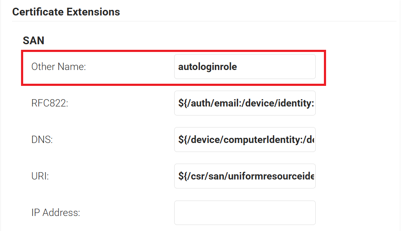Click the "RFC822:" label
This screenshot has height=231, width=402.
pos(50,103)
